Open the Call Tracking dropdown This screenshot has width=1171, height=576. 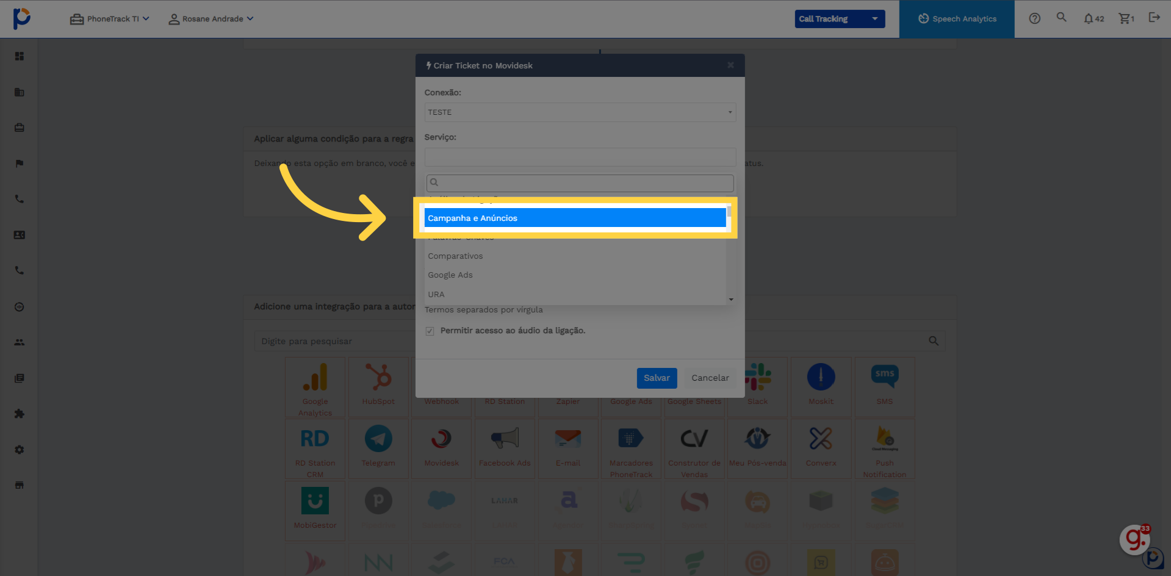840,19
